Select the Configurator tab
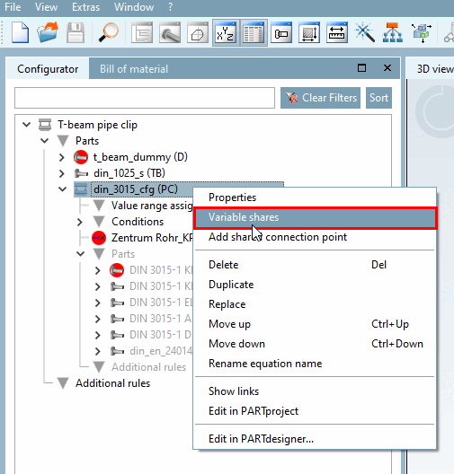The width and height of the screenshot is (454, 474). coord(48,69)
